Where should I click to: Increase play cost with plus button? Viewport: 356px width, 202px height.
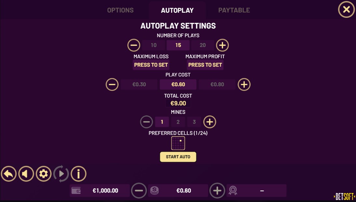point(244,85)
